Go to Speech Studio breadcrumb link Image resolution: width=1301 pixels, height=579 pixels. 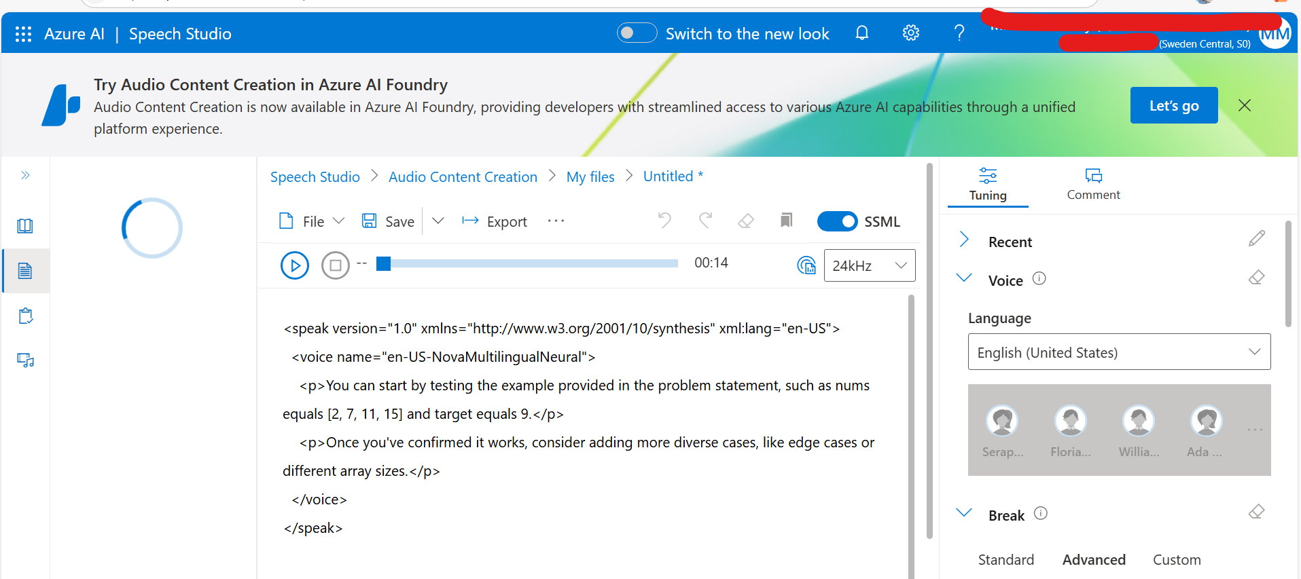[x=315, y=177]
